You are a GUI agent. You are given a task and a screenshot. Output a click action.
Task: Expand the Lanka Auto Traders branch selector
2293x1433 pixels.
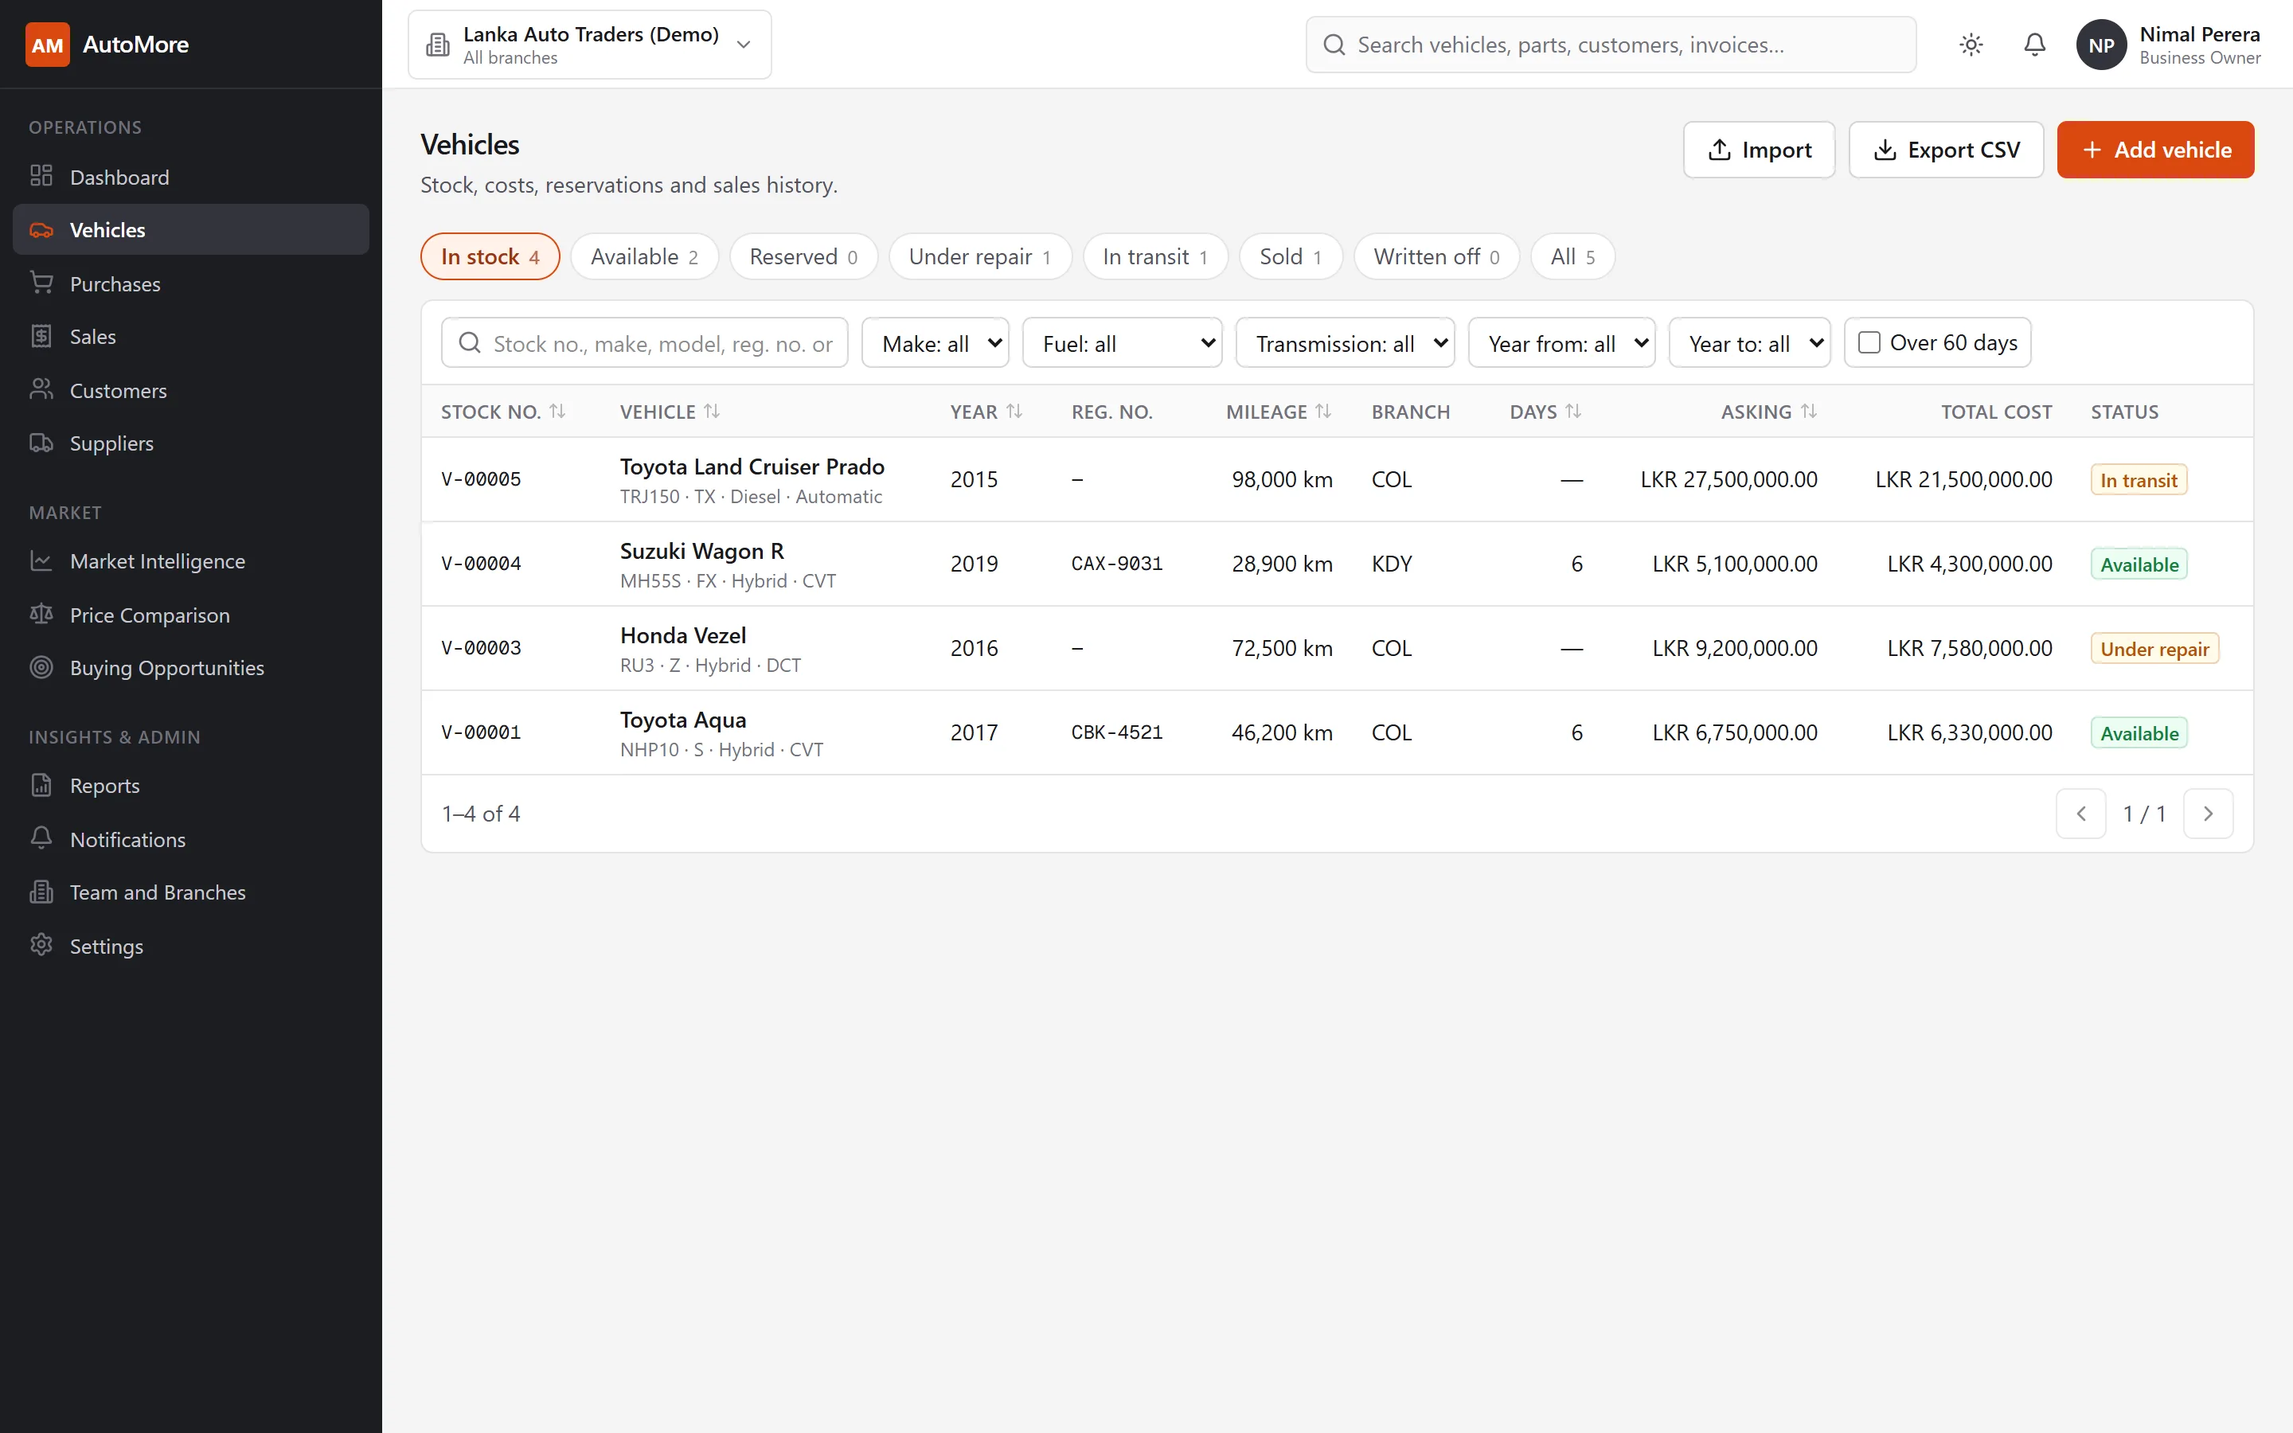(589, 45)
